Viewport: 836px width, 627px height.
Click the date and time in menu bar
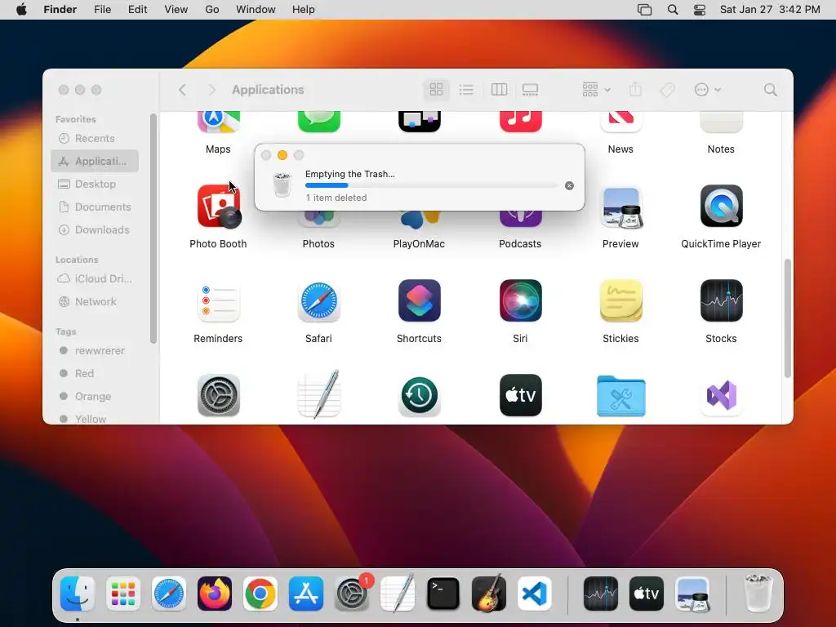[770, 10]
